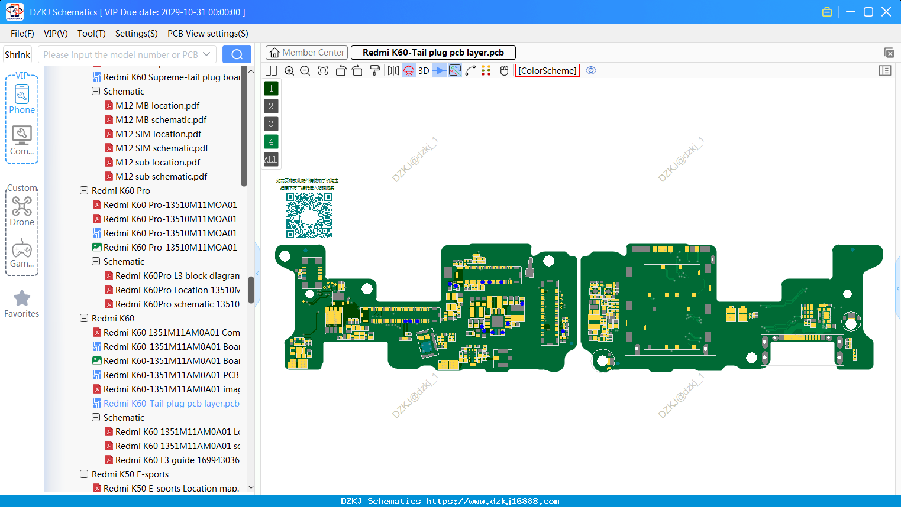Open the model search dropdown arrow

206,54
